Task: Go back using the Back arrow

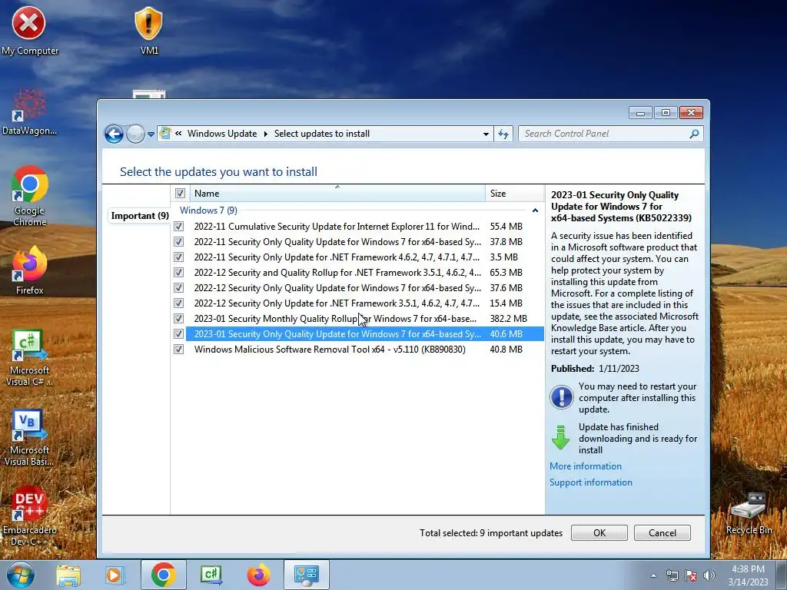Action: point(114,134)
